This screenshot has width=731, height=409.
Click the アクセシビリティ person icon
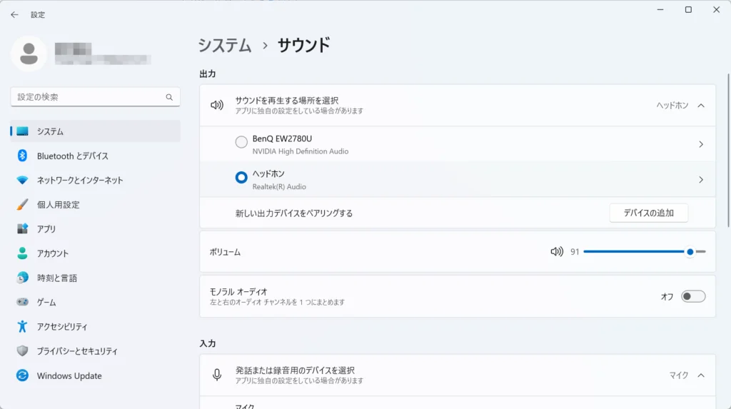click(x=22, y=327)
